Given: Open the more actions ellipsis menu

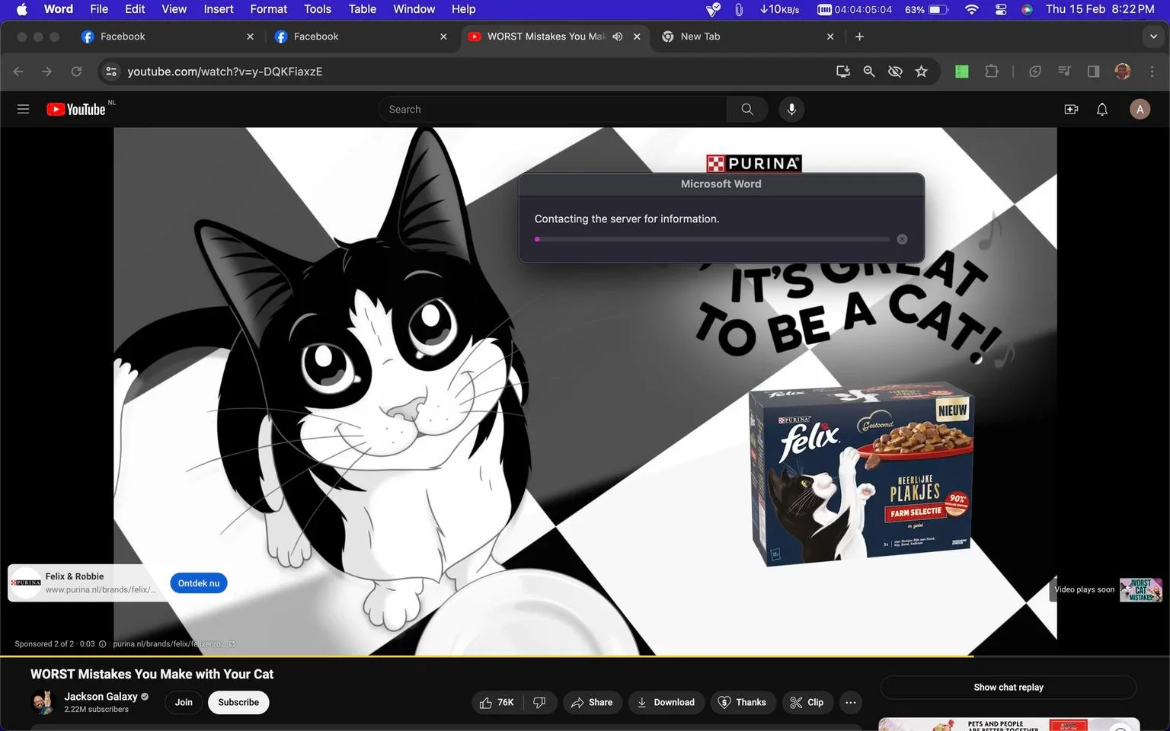Looking at the screenshot, I should [x=850, y=702].
